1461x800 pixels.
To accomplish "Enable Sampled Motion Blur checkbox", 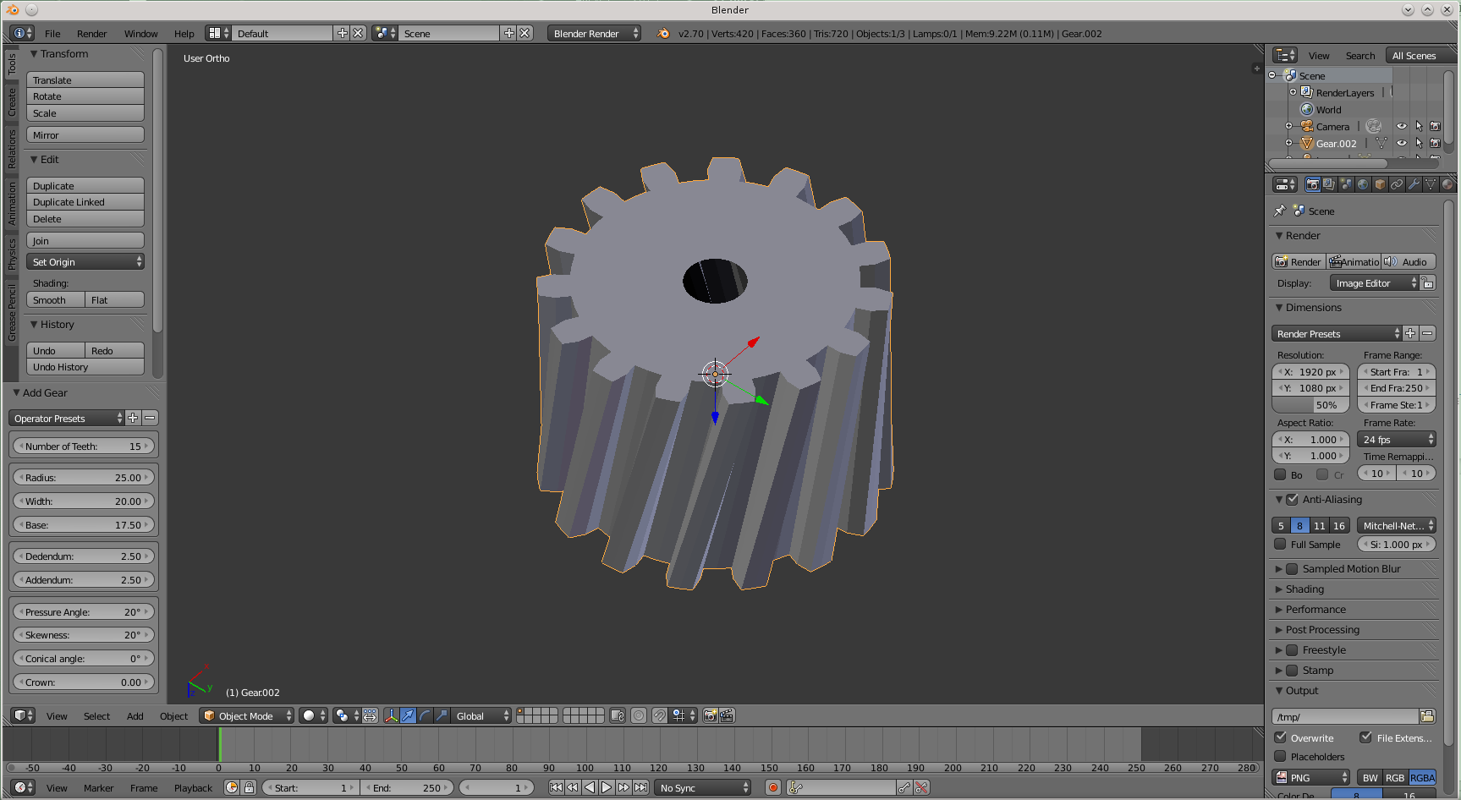I will (x=1292, y=568).
